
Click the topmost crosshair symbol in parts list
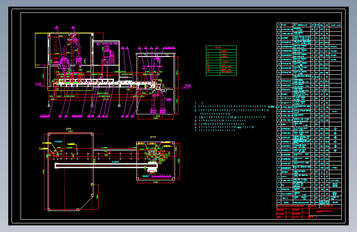tap(335, 129)
